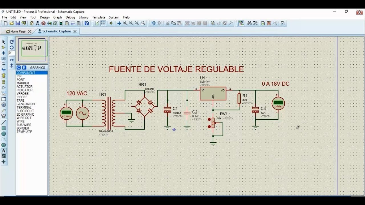365x205 pixels.
Task: Click the RV1 potentiometer component
Action: click(213, 123)
